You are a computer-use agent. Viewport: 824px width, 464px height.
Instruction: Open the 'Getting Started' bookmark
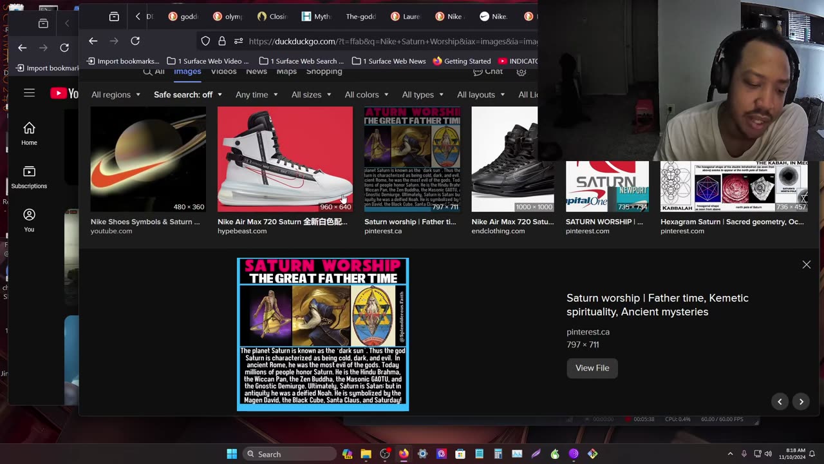pos(462,61)
